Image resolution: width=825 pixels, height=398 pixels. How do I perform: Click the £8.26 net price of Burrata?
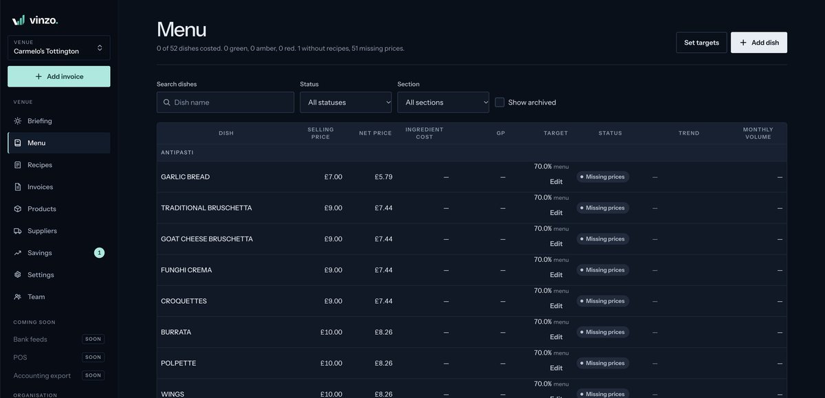pyautogui.click(x=384, y=332)
